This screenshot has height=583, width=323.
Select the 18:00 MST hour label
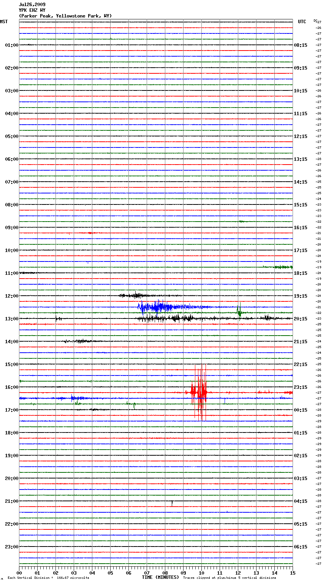(11, 433)
